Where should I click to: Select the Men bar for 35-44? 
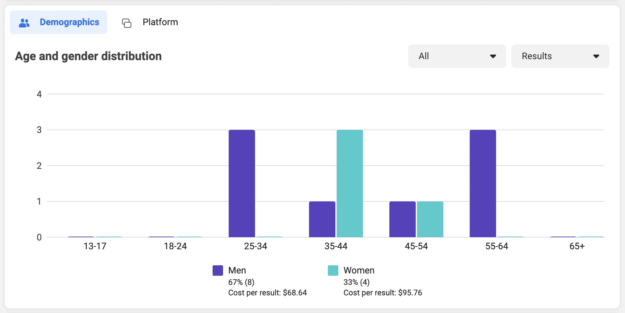tap(322, 219)
